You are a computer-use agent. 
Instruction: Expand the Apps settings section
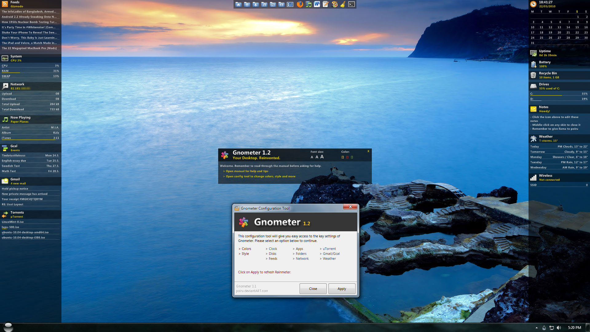point(299,248)
